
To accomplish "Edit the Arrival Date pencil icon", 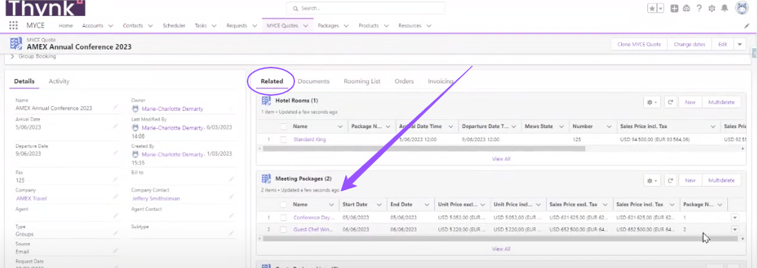I will pos(115,126).
